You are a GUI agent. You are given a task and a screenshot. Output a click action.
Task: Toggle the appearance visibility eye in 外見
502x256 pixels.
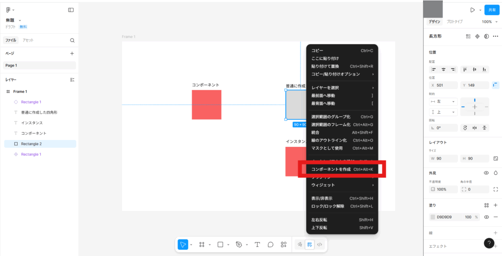pos(486,173)
